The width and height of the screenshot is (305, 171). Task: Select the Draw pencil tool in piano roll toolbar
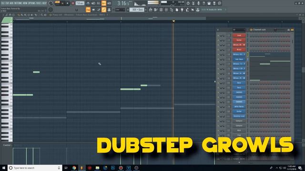coord(19,15)
